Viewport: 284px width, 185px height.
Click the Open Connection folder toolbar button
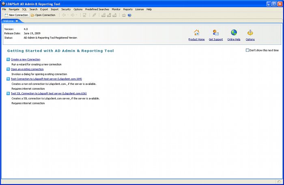click(43, 15)
